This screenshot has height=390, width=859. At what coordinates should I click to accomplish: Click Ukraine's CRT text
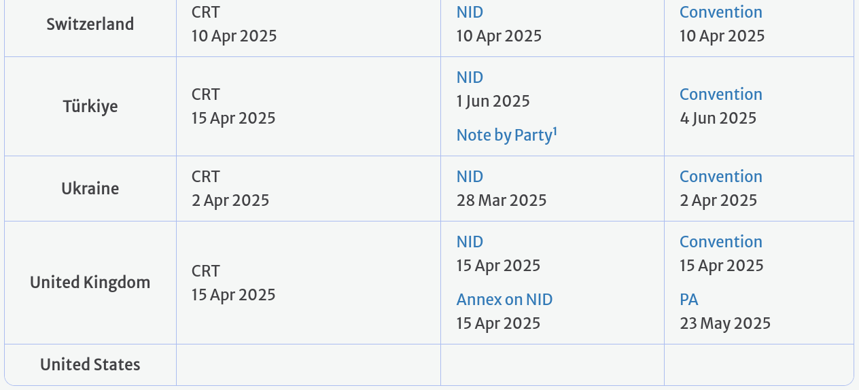[205, 177]
